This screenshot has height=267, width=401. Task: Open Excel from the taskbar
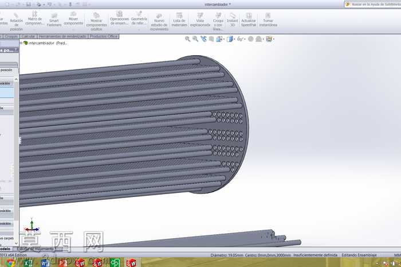point(28,262)
